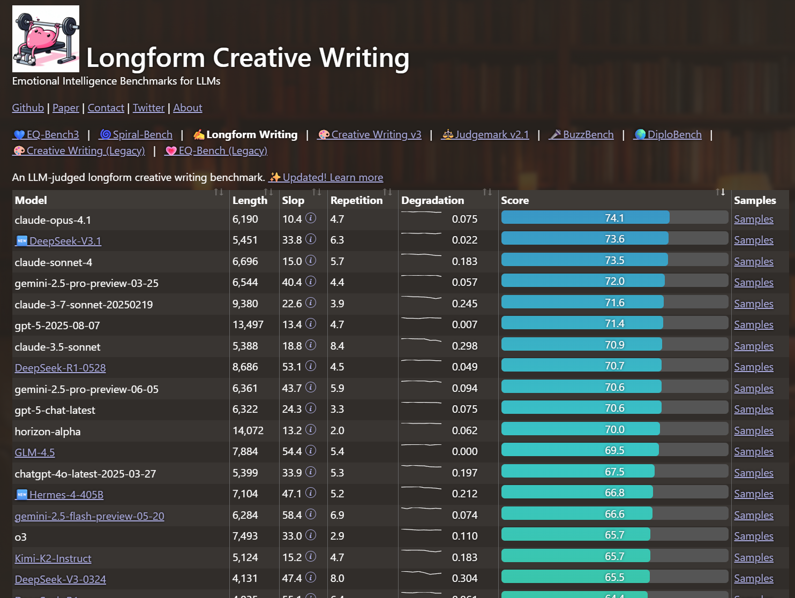Viewport: 795px width, 598px height.
Task: Open slop info icon for claude-opus-4.1
Action: [x=311, y=218]
